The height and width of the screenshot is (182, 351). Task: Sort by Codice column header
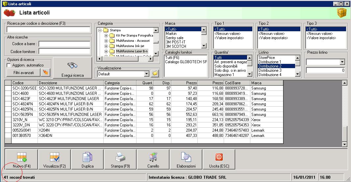pyautogui.click(x=24, y=83)
